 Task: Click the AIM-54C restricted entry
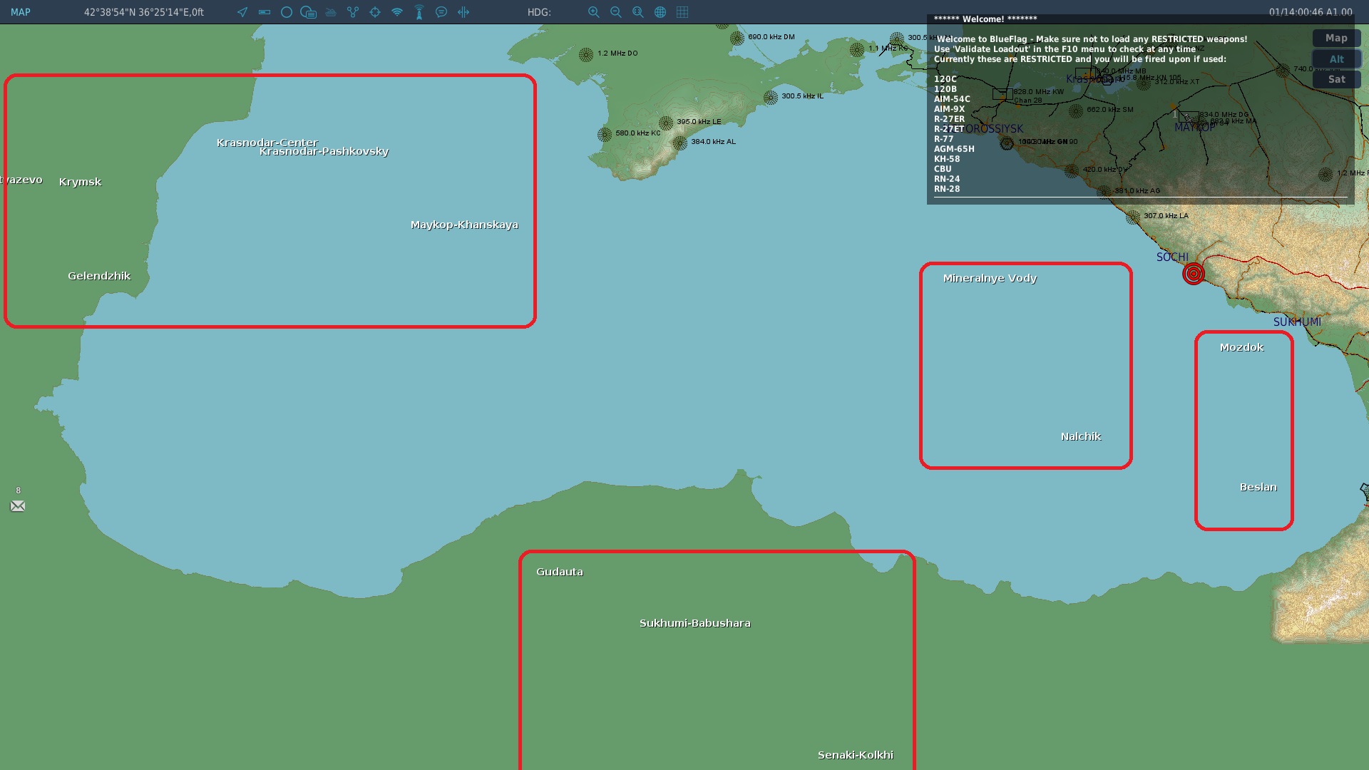point(952,99)
